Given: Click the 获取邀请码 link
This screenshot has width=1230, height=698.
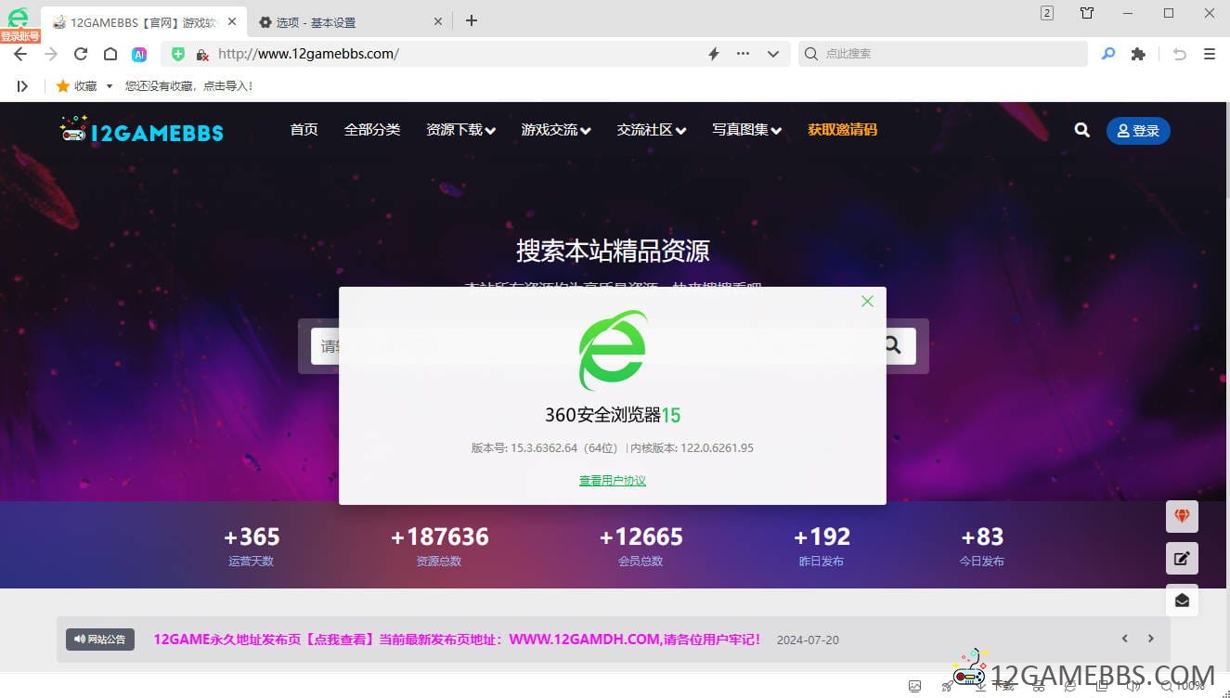Looking at the screenshot, I should coord(842,130).
